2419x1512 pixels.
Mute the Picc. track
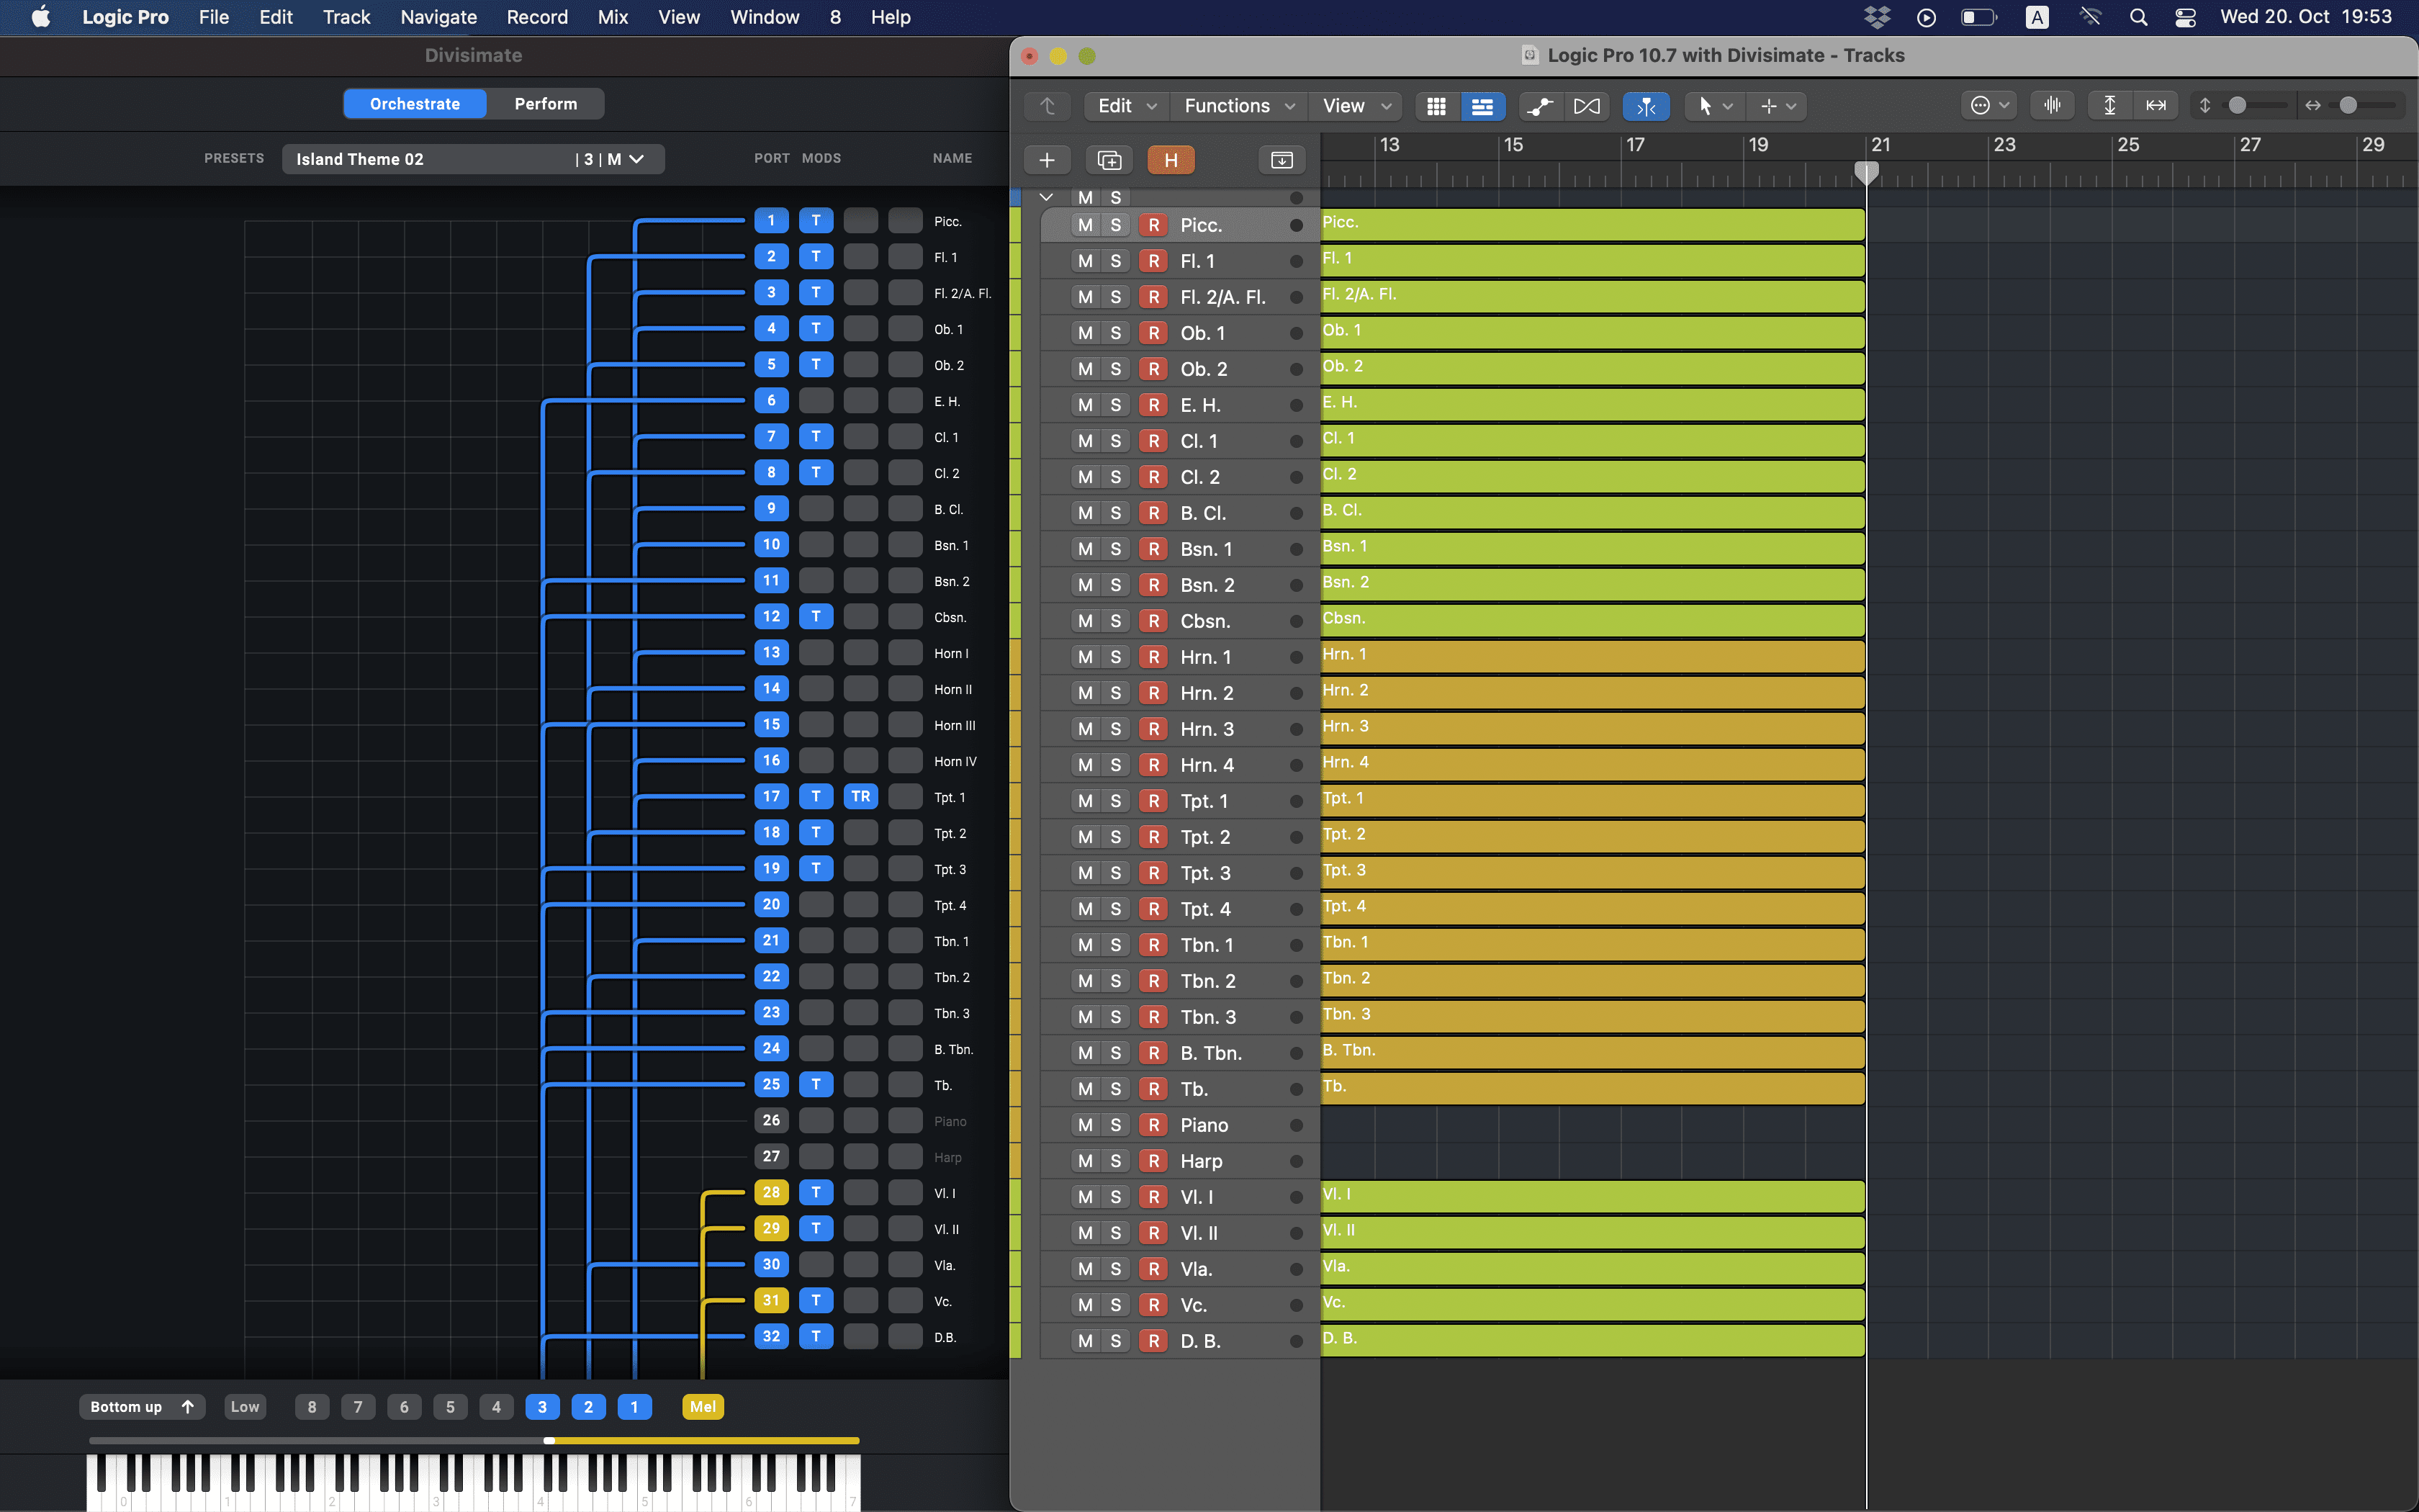[x=1086, y=225]
